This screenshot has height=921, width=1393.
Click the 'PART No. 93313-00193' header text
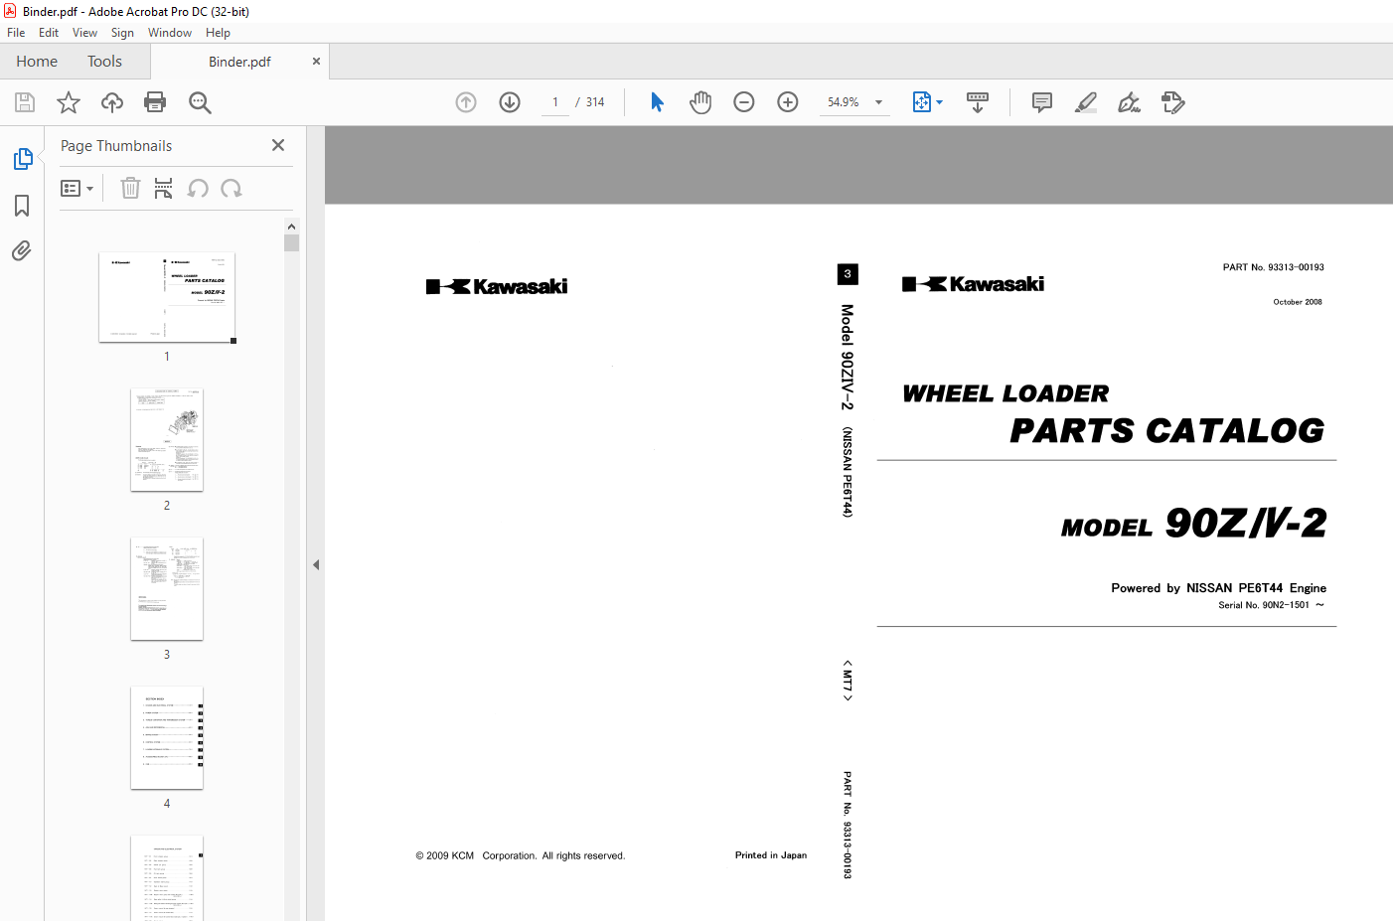[x=1273, y=267]
